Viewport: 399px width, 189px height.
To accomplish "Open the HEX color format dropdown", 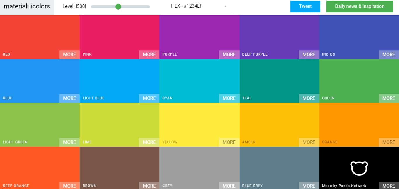I will pyautogui.click(x=199, y=6).
